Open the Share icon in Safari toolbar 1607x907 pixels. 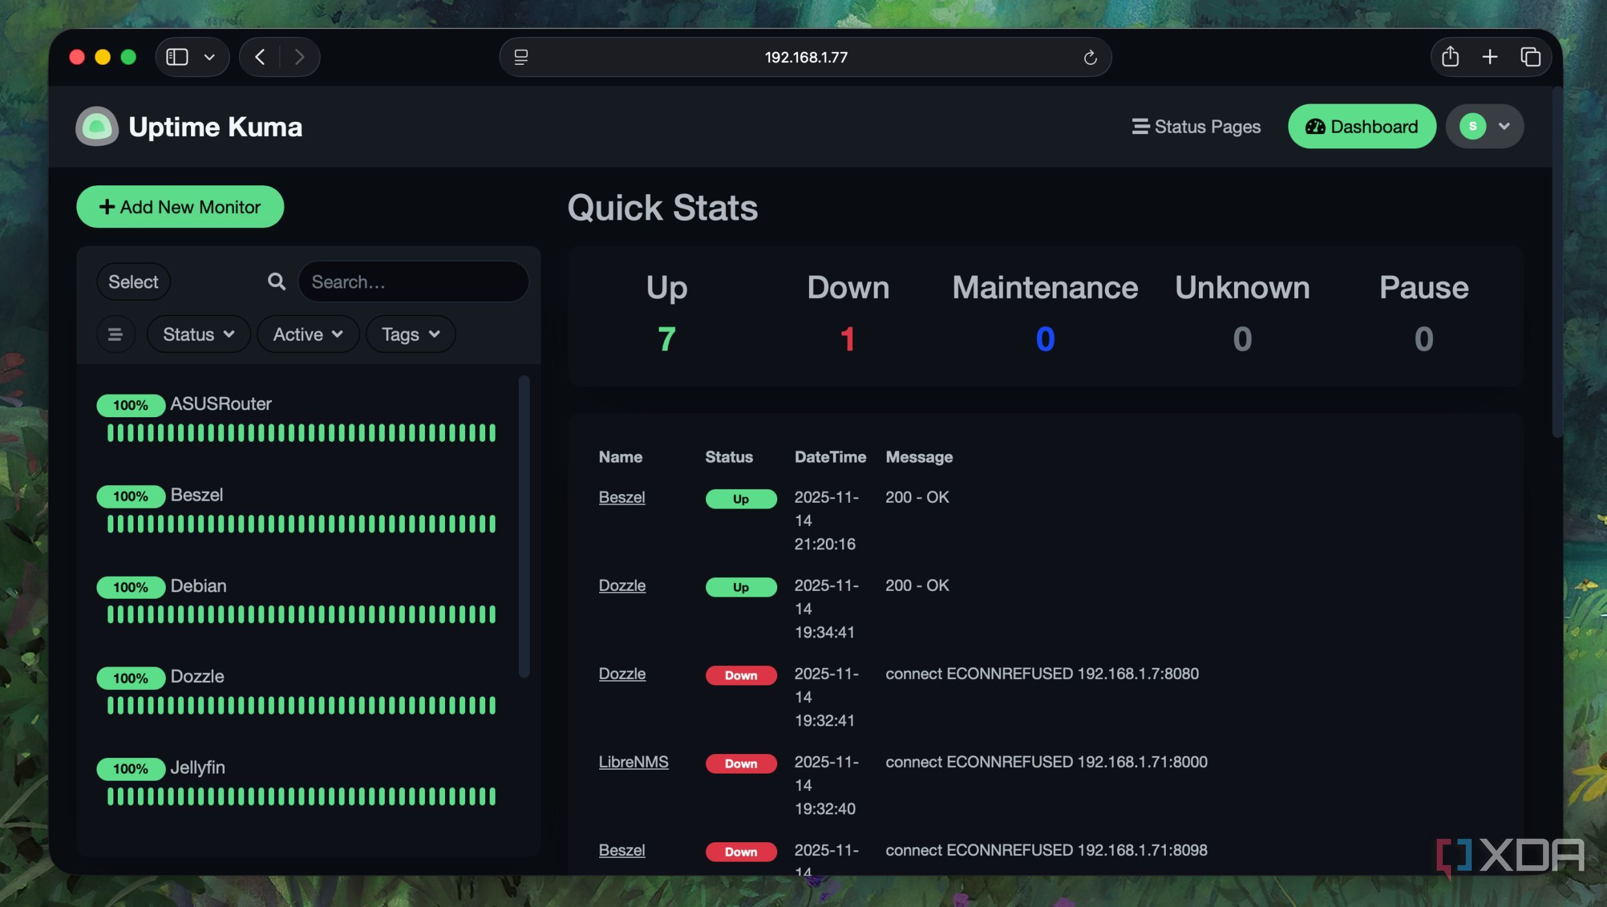(x=1450, y=56)
